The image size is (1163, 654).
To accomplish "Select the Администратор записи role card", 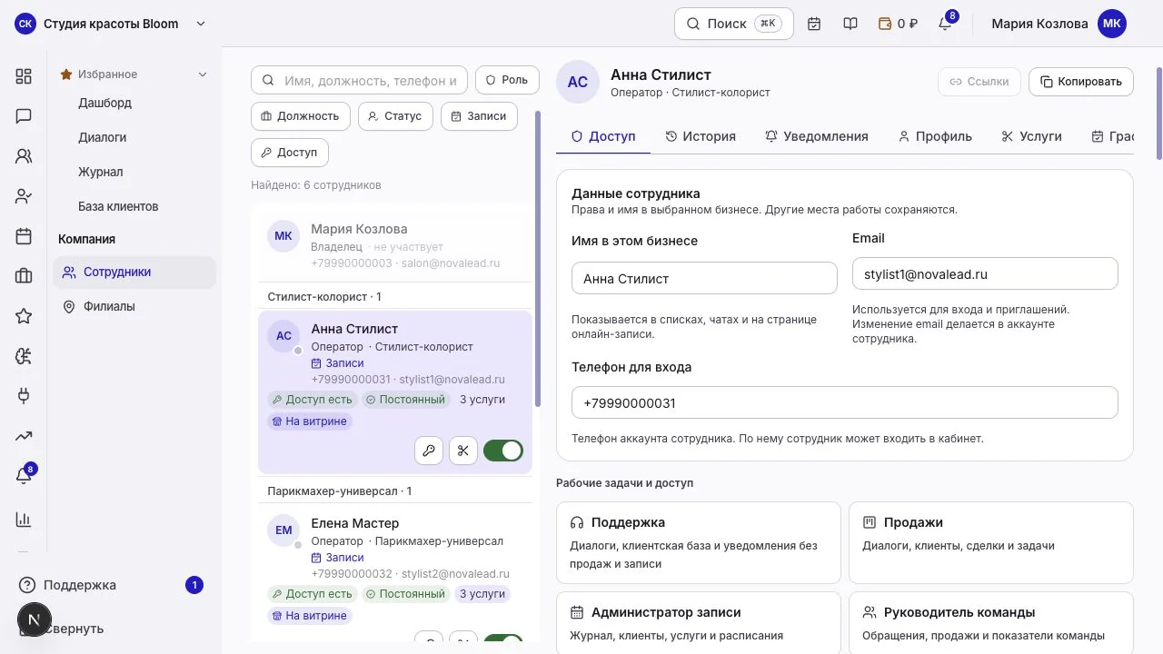I will click(x=699, y=623).
